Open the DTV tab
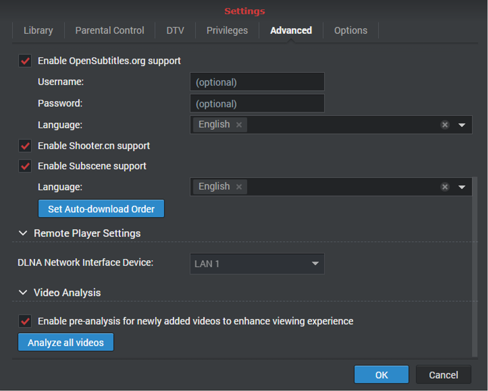 click(x=175, y=31)
